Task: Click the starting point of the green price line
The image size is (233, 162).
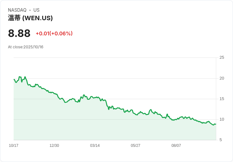Action: click(x=14, y=80)
